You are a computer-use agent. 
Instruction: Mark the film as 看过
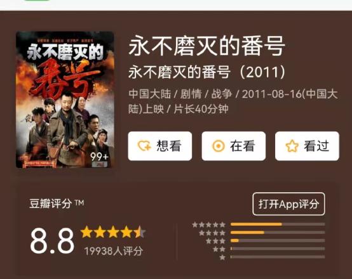click(x=307, y=146)
